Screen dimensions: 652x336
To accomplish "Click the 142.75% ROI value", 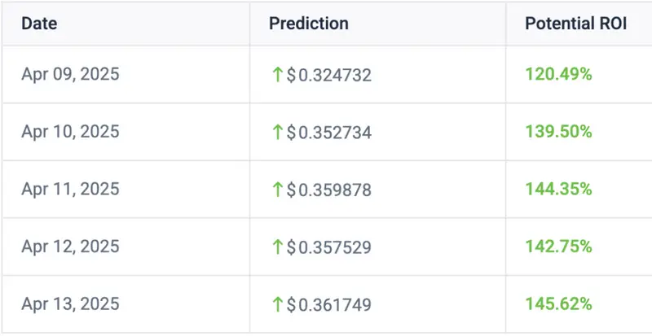I will 558,247.
